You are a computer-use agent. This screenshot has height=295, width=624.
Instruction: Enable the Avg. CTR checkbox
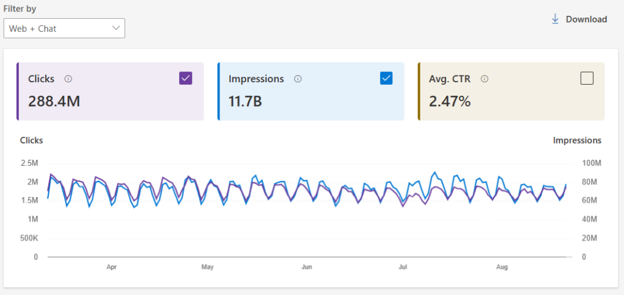coord(587,79)
